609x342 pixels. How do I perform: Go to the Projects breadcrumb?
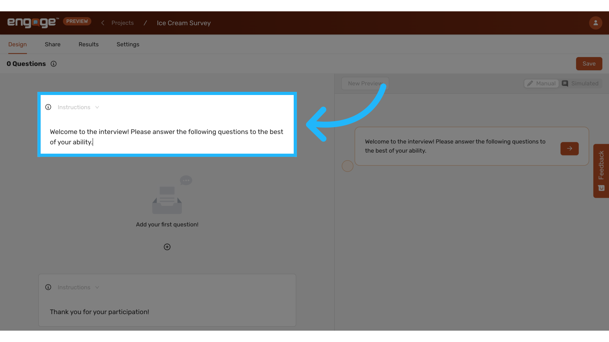[122, 23]
